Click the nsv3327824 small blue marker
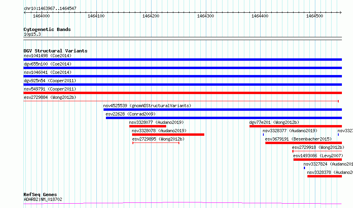 (304, 168)
